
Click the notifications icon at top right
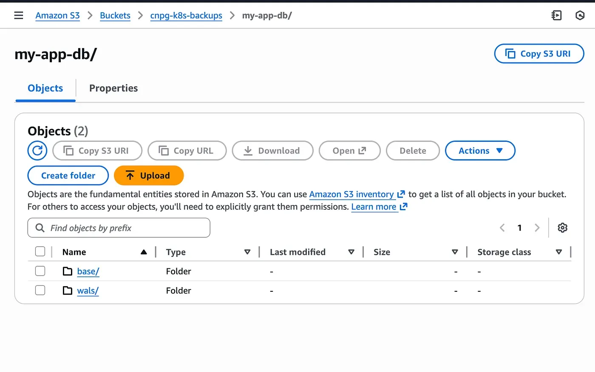coord(580,15)
